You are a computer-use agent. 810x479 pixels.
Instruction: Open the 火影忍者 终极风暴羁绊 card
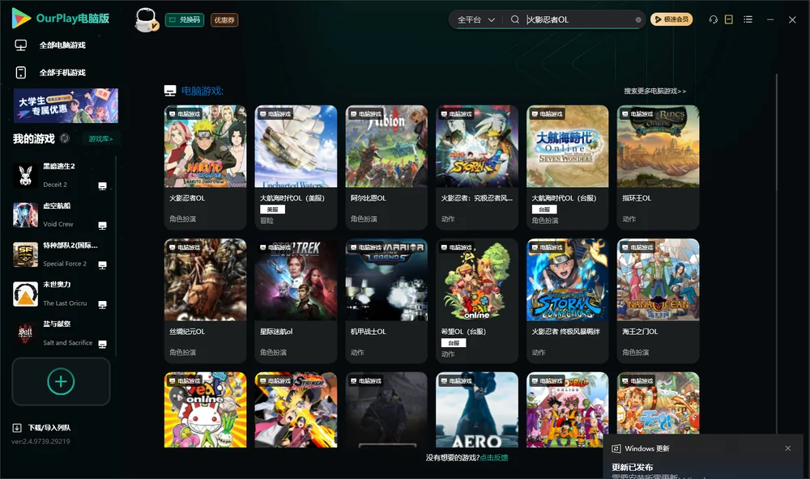click(x=567, y=301)
